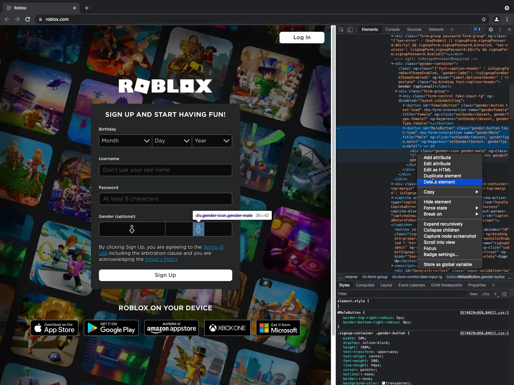Bookmark this page with the star icon
Viewport: 514px width, 385px height.
click(484, 19)
